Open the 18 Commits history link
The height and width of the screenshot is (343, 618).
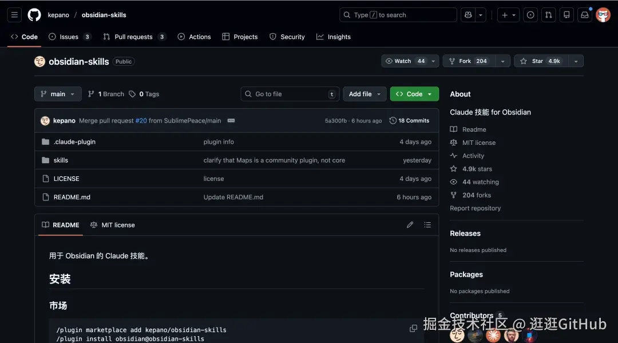(409, 121)
